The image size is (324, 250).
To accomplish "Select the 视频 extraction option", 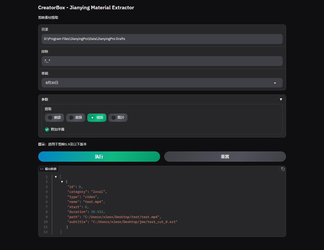I will [x=97, y=118].
